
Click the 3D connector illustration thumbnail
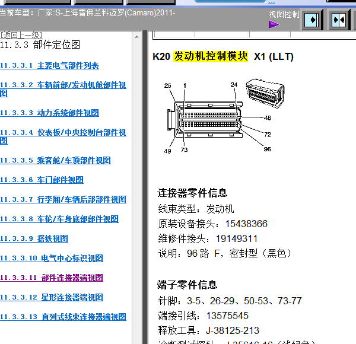[x=265, y=93]
